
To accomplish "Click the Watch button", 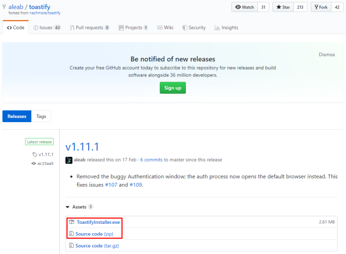I will (x=244, y=7).
